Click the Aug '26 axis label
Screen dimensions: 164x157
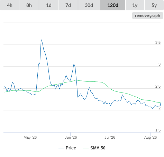tap(151, 137)
